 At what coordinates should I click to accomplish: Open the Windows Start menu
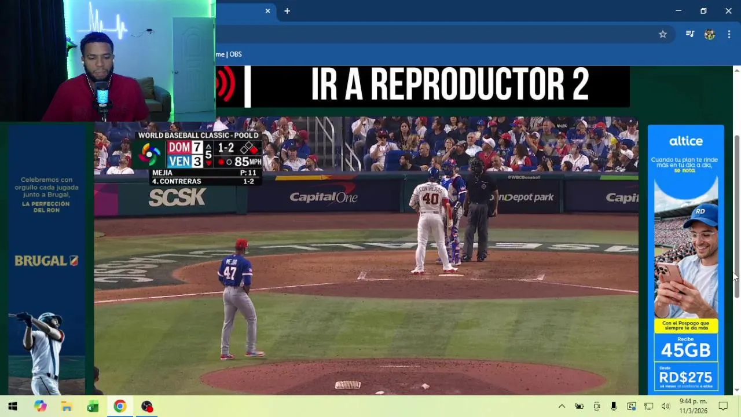(x=13, y=407)
